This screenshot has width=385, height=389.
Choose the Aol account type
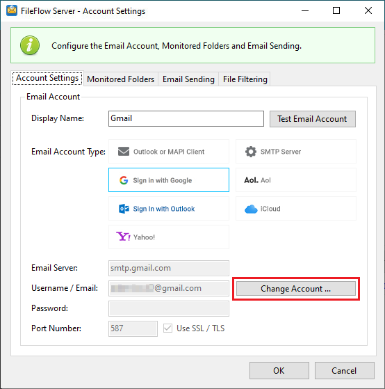tap(296, 180)
